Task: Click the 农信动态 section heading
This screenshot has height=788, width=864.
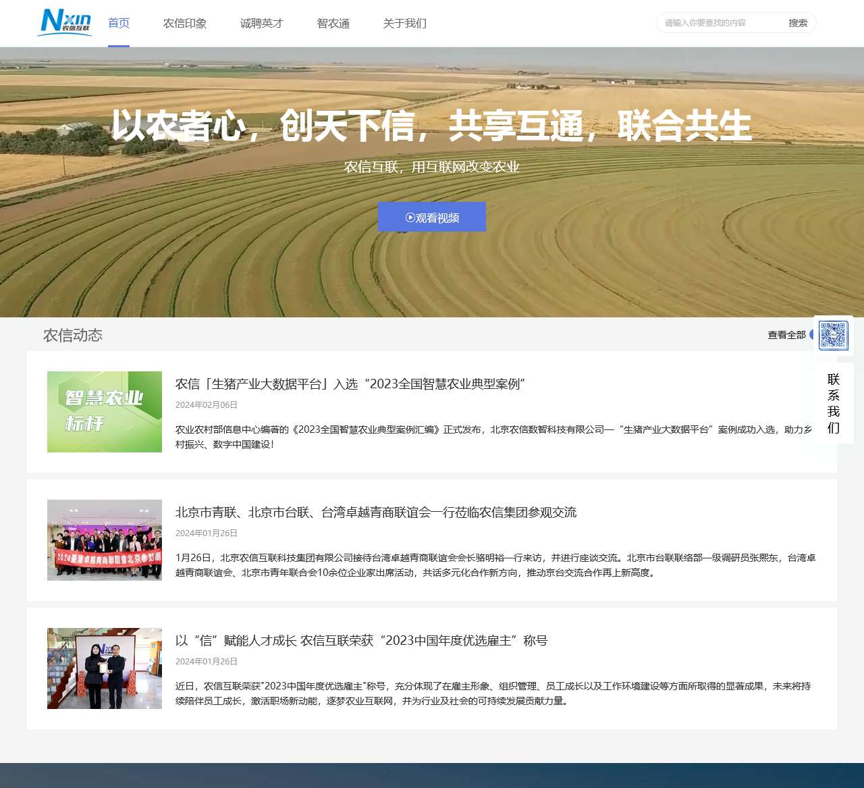Action: point(73,336)
